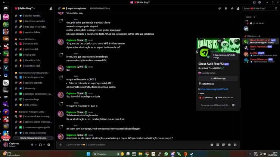Open Chrome from taskbar
280x157 pixels.
pos(147,154)
